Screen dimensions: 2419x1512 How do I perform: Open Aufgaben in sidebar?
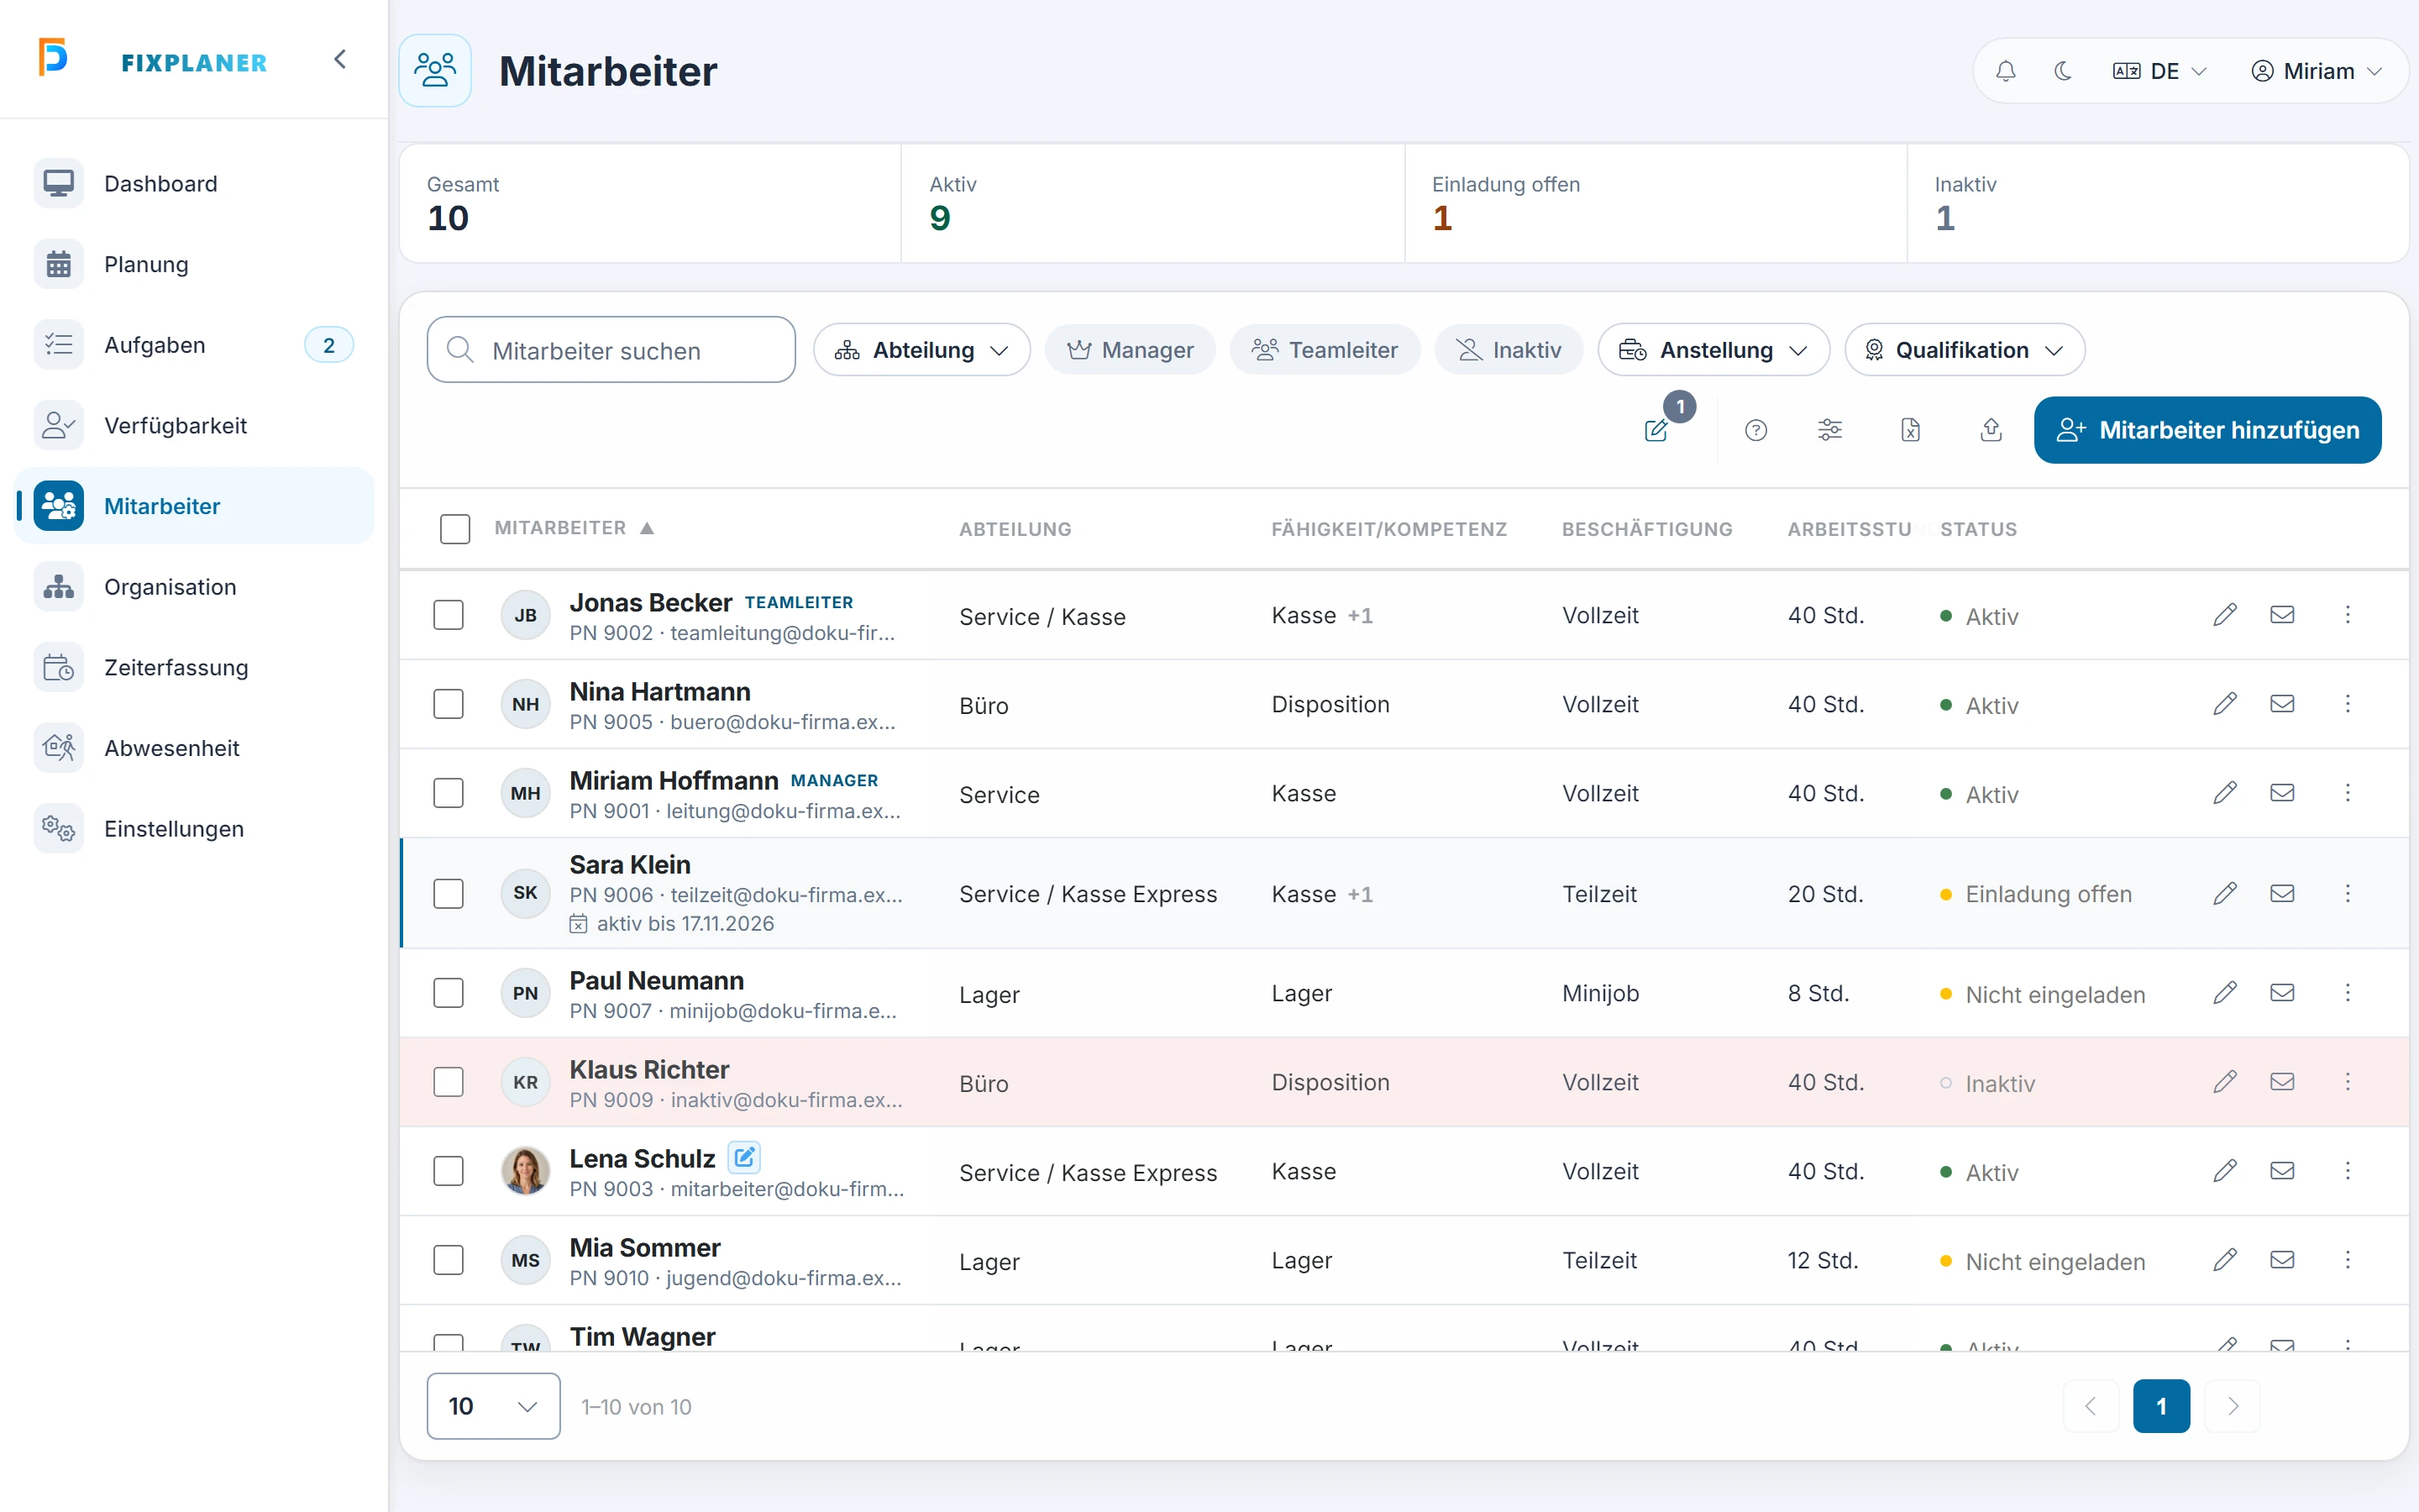coord(195,345)
